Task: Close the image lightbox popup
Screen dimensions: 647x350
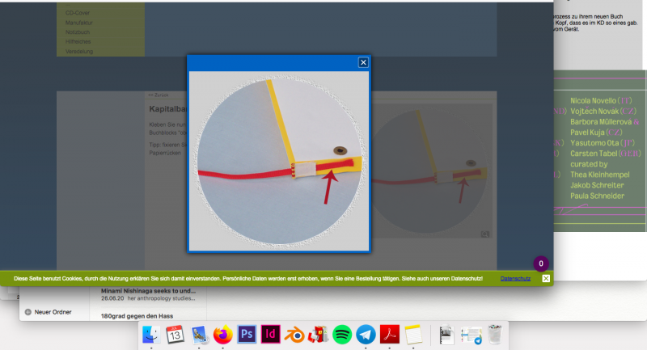Action: [x=363, y=62]
